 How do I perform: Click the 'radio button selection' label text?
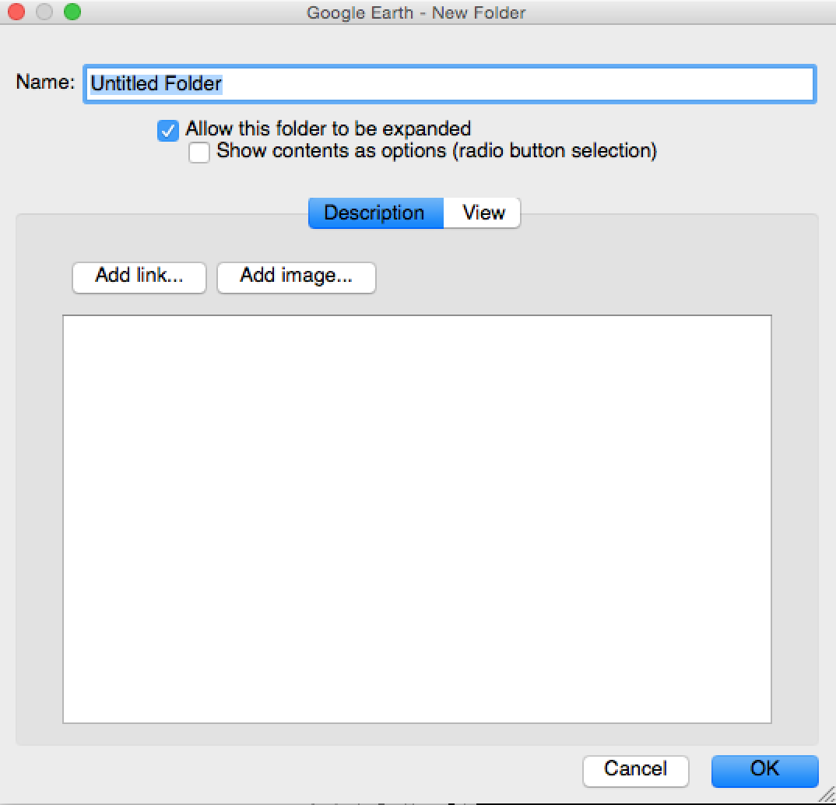pyautogui.click(x=555, y=151)
